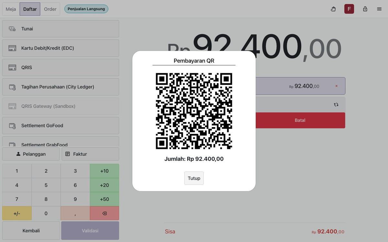388x242 pixels.
Task: Toggle sign with +/- key
Action: (x=17, y=213)
